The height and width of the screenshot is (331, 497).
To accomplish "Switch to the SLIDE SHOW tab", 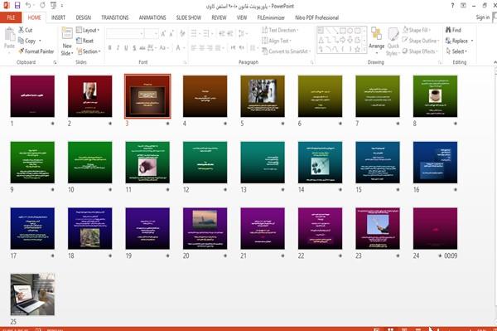I will click(x=189, y=17).
